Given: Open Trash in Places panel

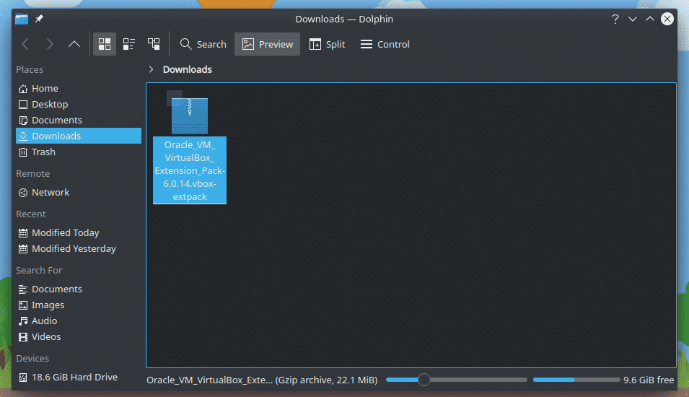Looking at the screenshot, I should 79,152.
